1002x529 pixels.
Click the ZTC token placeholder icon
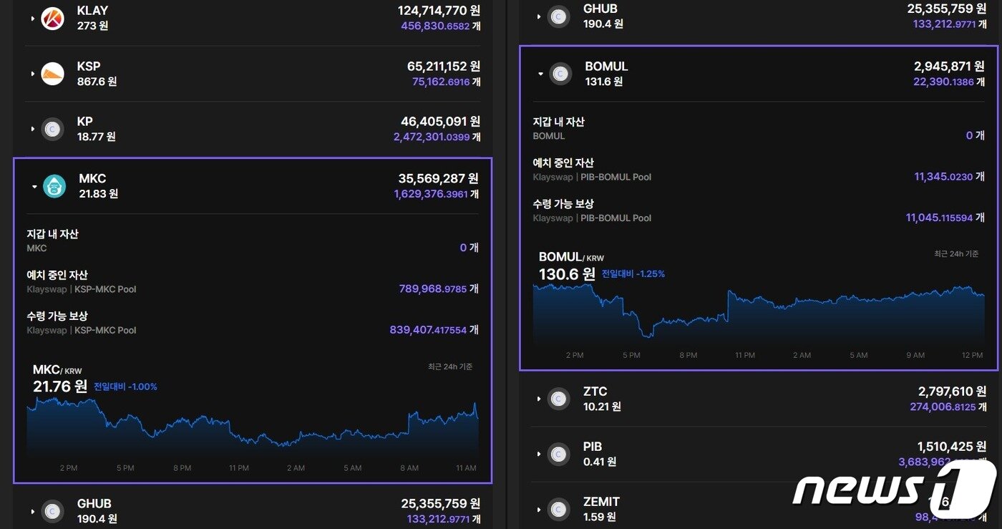(558, 399)
